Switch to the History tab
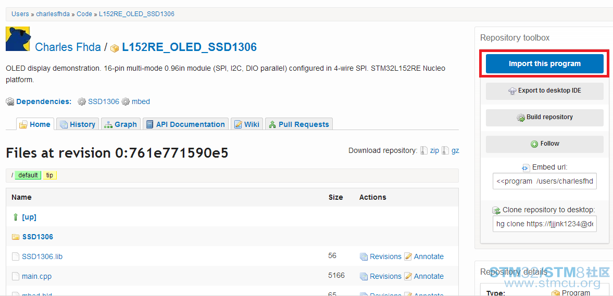The width and height of the screenshot is (613, 296). (78, 124)
